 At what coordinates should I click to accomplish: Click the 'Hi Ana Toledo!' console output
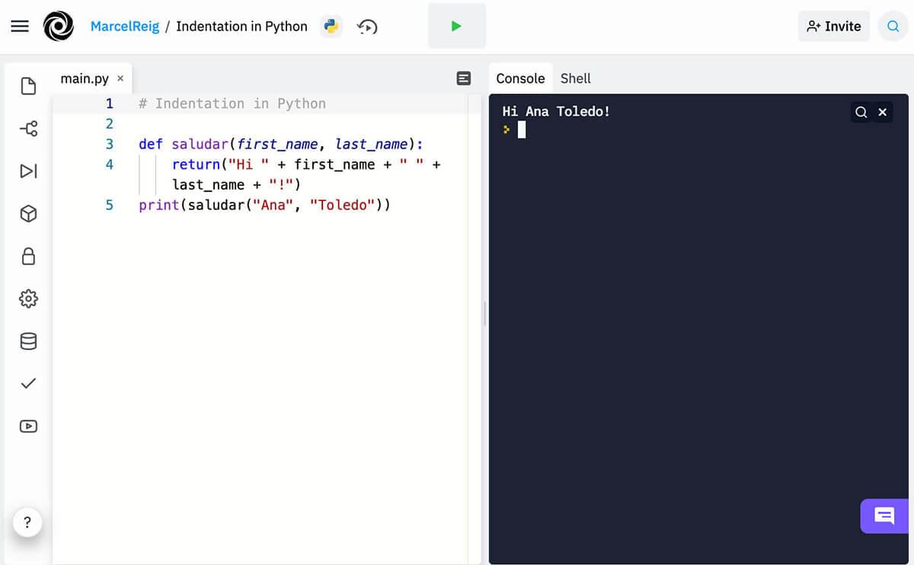(556, 111)
